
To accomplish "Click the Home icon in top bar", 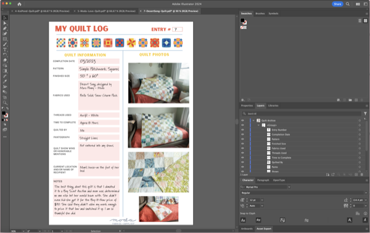I will (19, 4).
